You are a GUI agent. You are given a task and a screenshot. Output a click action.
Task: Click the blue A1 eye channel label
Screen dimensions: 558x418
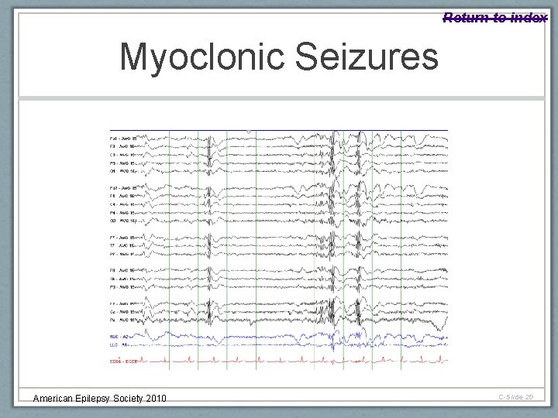click(119, 344)
